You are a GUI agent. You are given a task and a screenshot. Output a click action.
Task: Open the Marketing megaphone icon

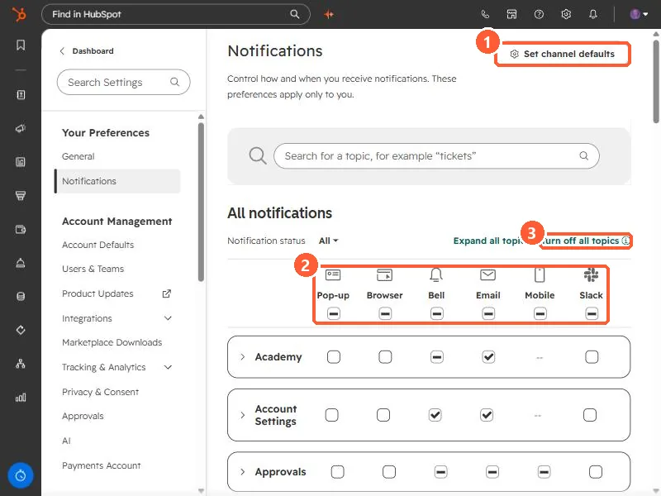[20, 128]
